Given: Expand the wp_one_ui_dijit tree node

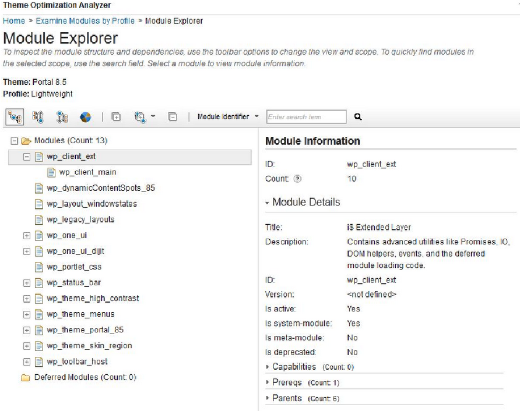Looking at the screenshot, I should tap(27, 251).
